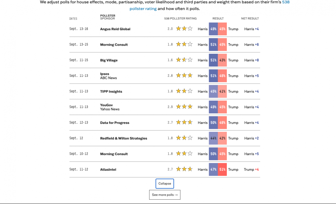This screenshot has width=336, height=204.
Task: Click the 538 Pollster Rating column header
Action: point(180,18)
